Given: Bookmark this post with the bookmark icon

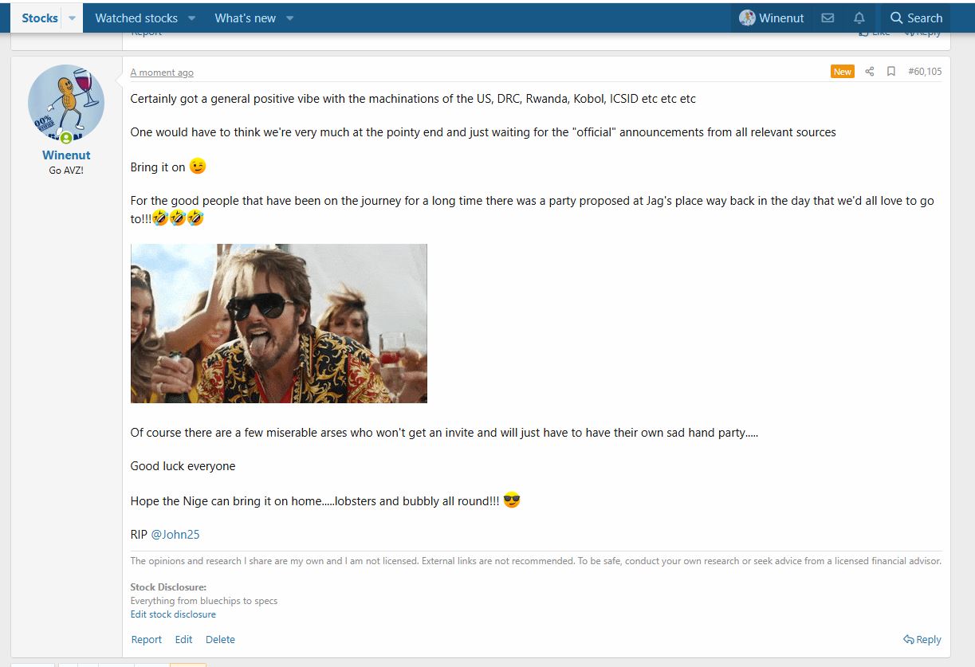Looking at the screenshot, I should click(891, 72).
